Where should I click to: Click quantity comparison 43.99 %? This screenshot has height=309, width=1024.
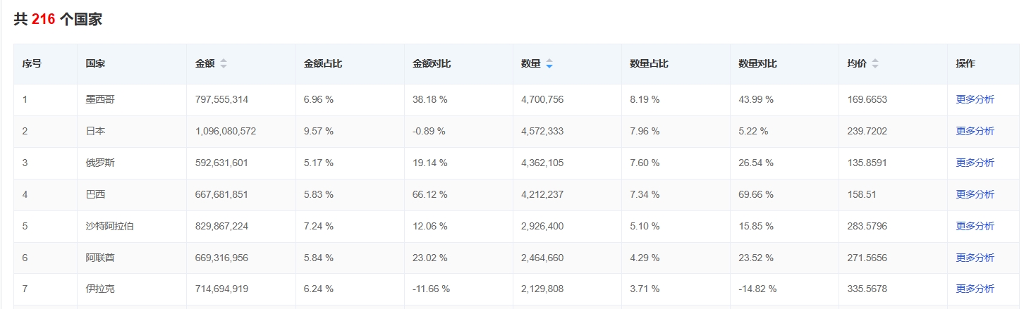(x=756, y=99)
